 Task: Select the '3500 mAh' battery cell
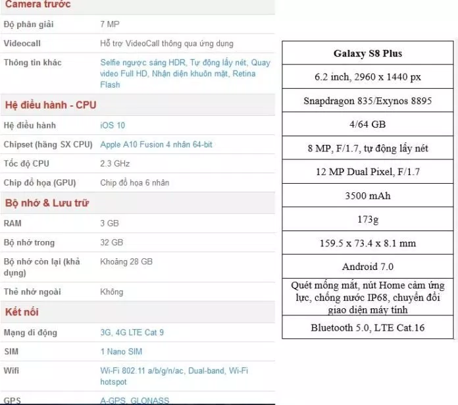[x=368, y=196]
